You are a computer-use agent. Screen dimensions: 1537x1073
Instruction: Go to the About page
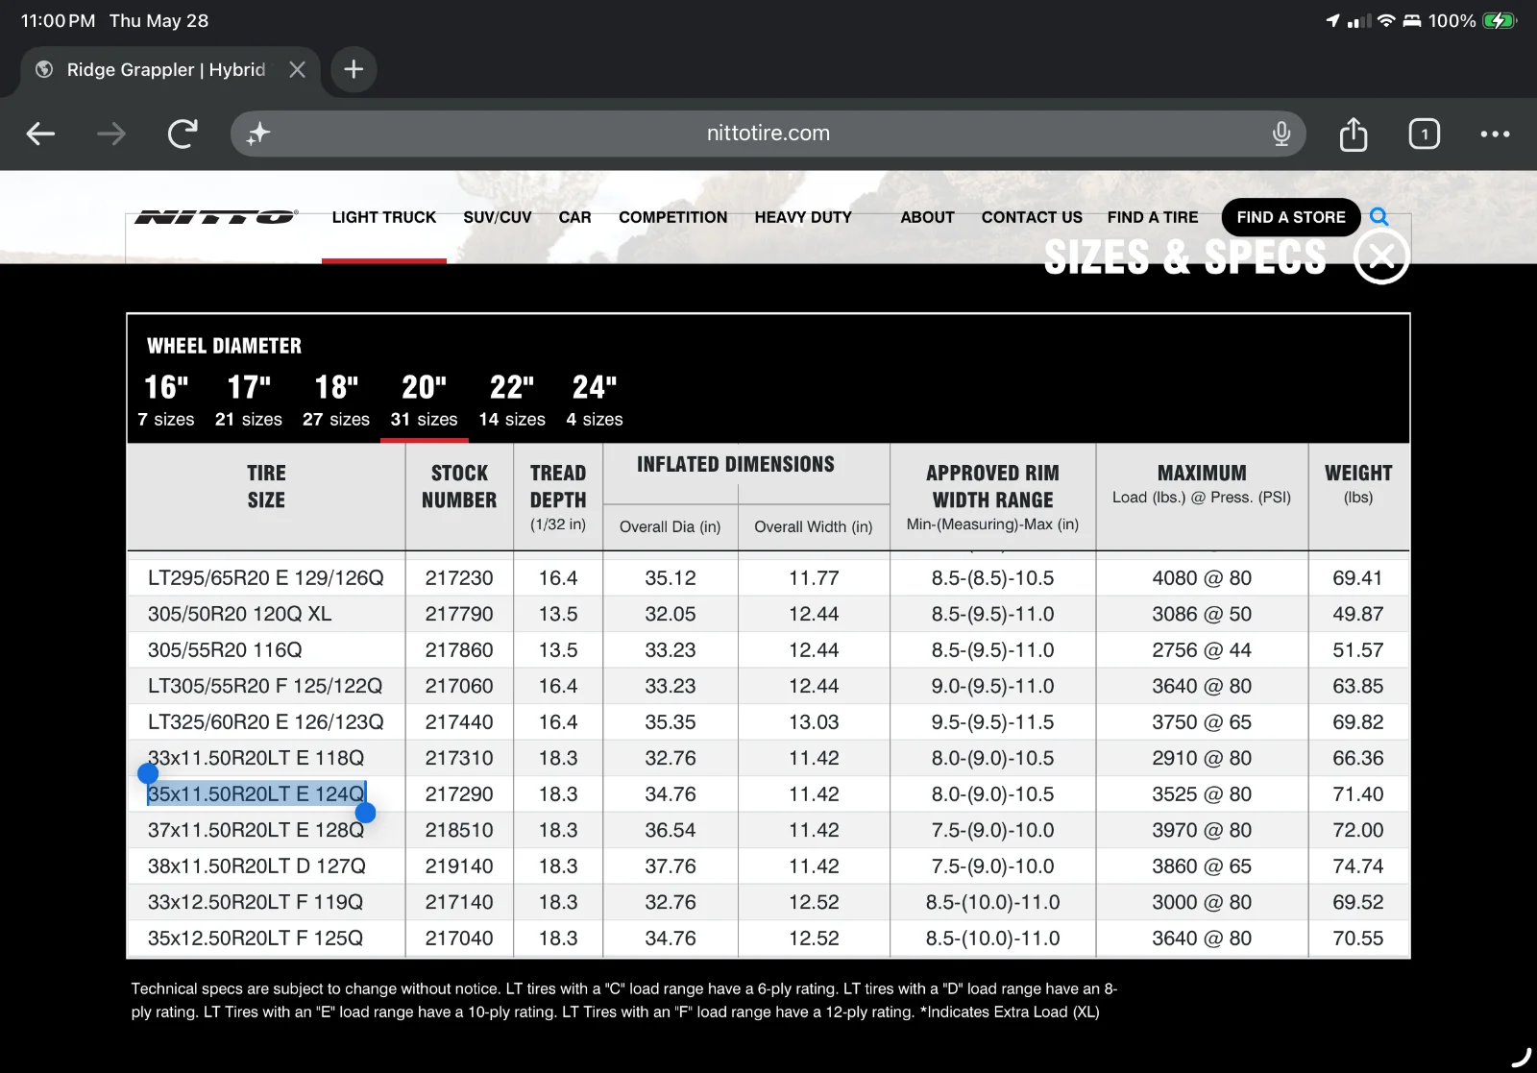click(x=927, y=217)
